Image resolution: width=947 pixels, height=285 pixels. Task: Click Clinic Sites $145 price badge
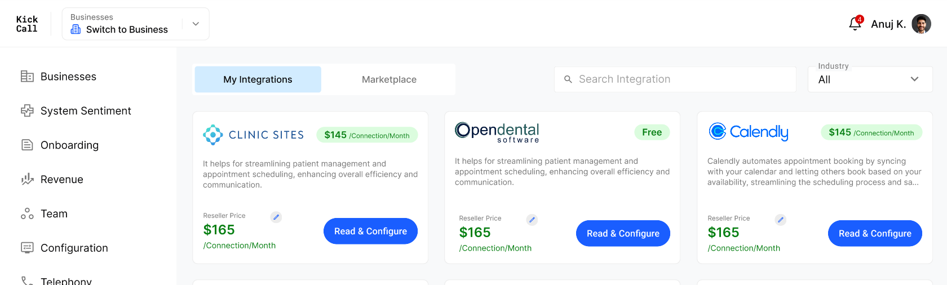click(367, 135)
